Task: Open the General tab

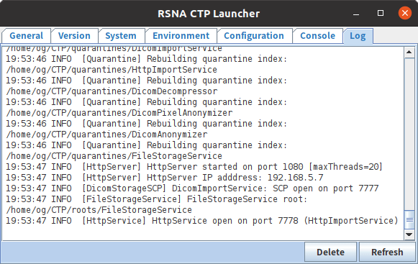Action: (x=26, y=36)
